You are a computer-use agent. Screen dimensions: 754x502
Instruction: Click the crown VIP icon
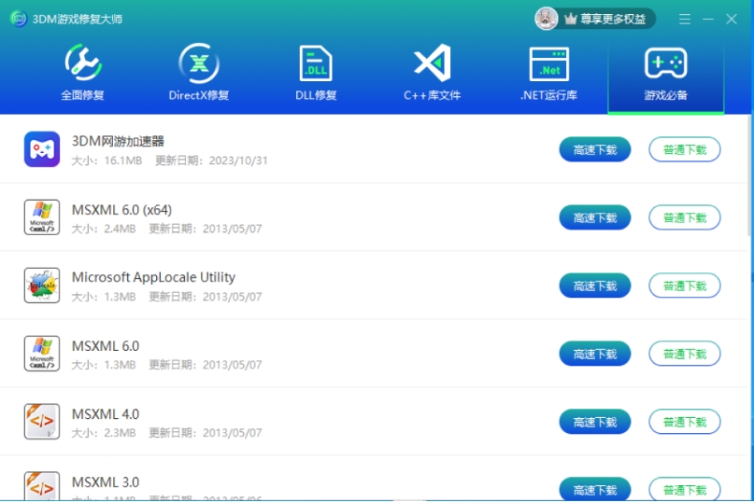tap(570, 20)
